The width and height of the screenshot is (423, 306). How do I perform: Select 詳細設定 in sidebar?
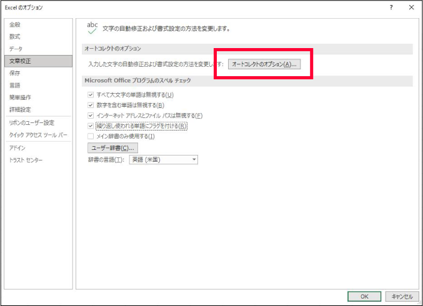tap(20, 109)
